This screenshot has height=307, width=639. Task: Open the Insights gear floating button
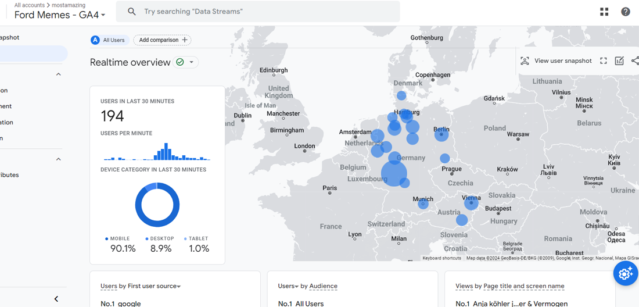click(x=626, y=274)
